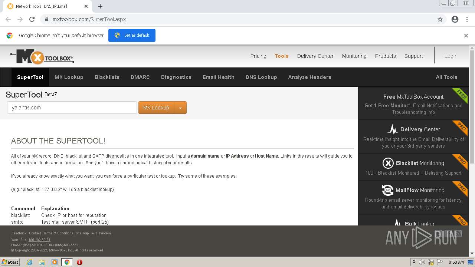This screenshot has height=267, width=475.
Task: Dismiss the default browser notification bar
Action: tap(466, 36)
